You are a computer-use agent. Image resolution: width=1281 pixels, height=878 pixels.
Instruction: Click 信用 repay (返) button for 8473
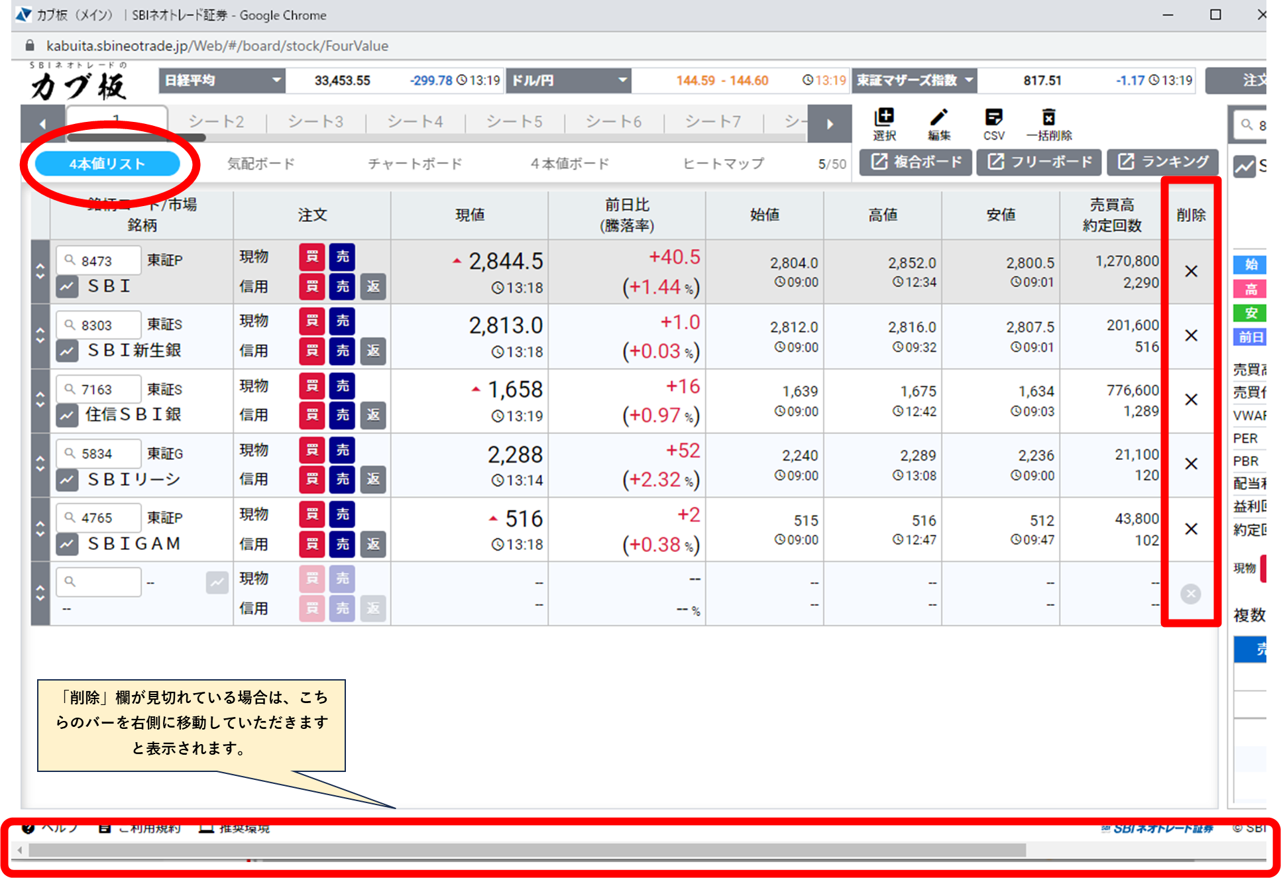(x=373, y=286)
